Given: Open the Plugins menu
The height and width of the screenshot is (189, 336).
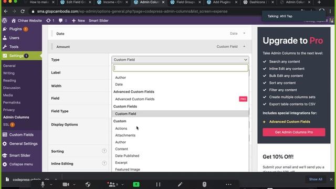Looking at the screenshot, I should (15, 29).
